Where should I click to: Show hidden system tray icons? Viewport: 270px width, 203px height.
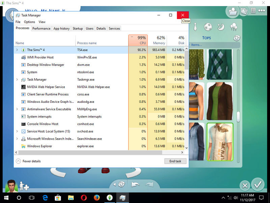223,198
